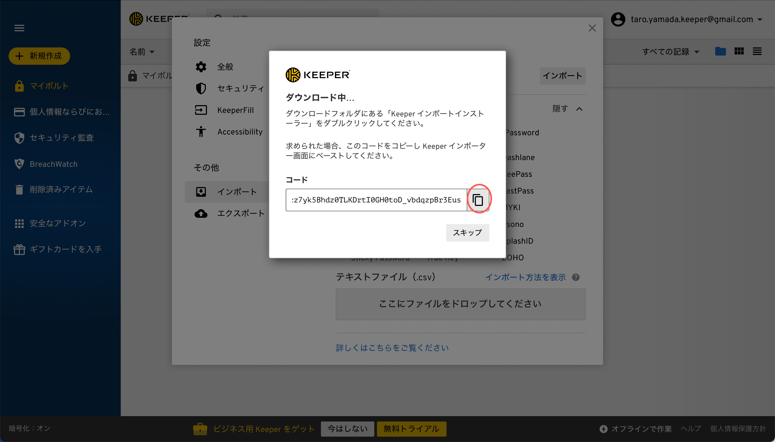Open the deleted items (削除済みアイテム) trash

[61, 189]
